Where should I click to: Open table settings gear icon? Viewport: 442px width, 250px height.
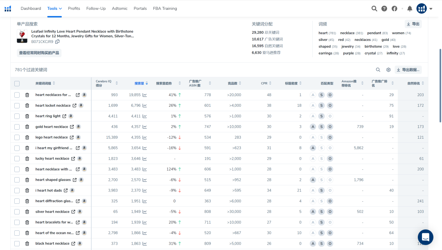388,70
